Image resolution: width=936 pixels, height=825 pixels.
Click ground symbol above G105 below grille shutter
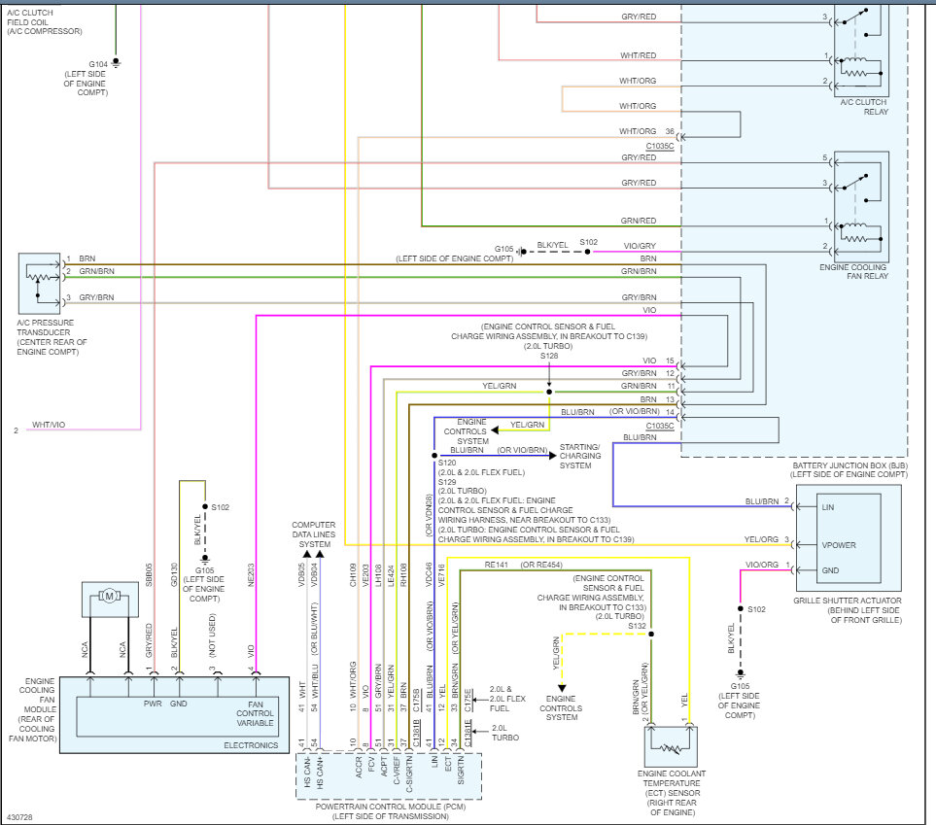click(741, 674)
